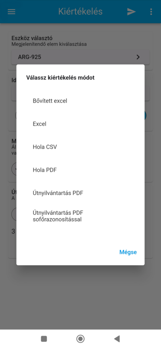Viewport: 161px width, 349px height.
Task: Open the ARG-925 device selection field
Action: [x=80, y=57]
